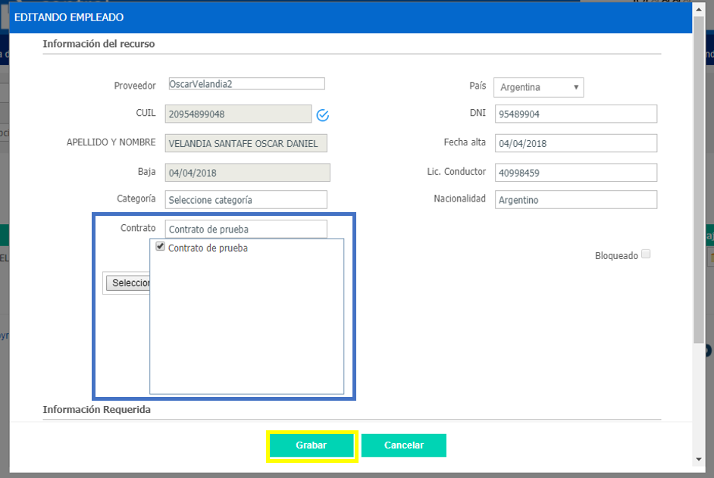The height and width of the screenshot is (478, 714).
Task: Click the Baja date field
Action: pos(248,173)
